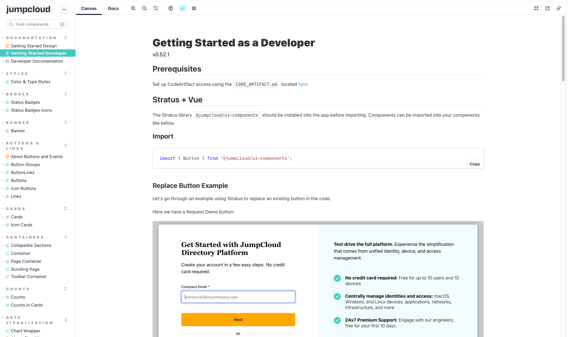Open Page Container component
Viewport: 568px width, 337px height.
point(26,261)
